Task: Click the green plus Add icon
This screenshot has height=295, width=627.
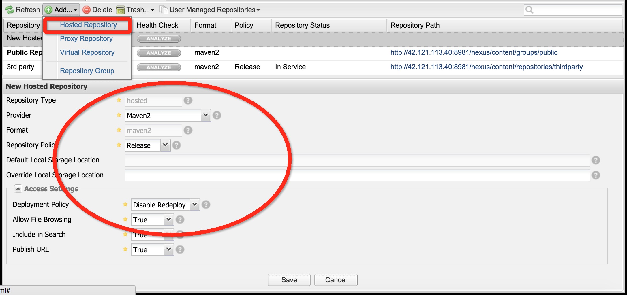Action: [x=48, y=10]
